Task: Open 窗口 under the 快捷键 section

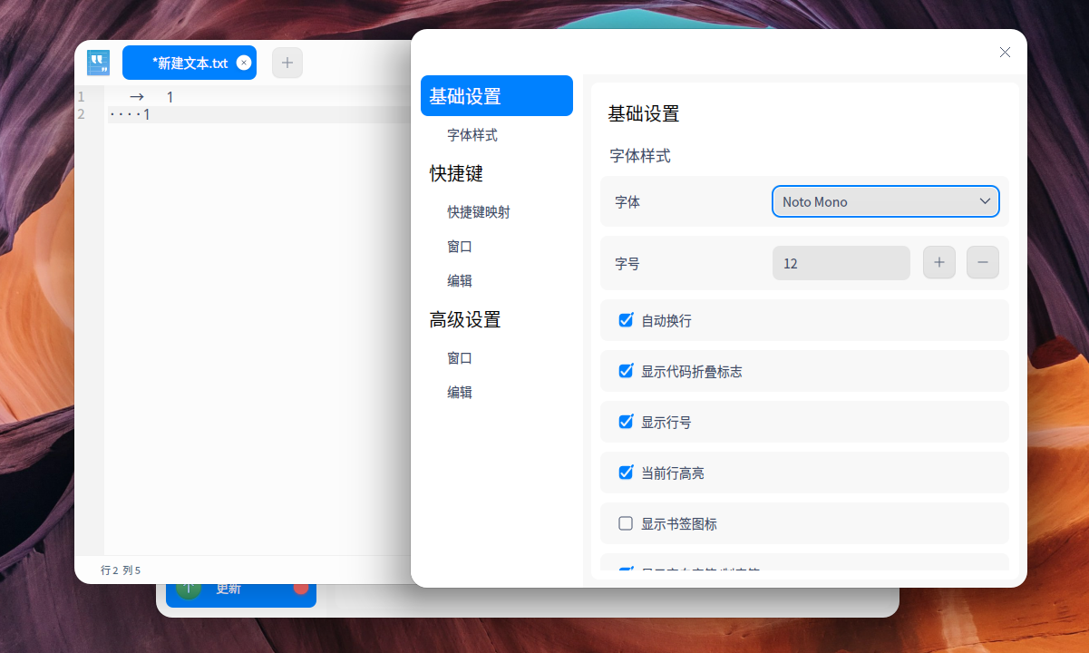Action: pos(460,247)
